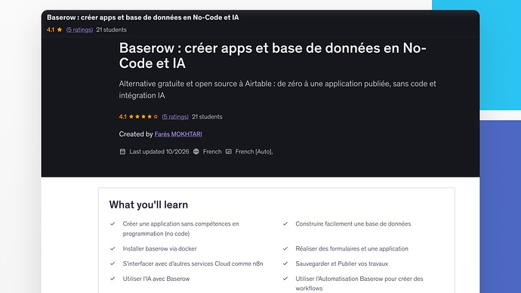Click checkmark beside S'interfacer avec d'autres services
Viewport: 521px width, 293px height.
(113, 264)
